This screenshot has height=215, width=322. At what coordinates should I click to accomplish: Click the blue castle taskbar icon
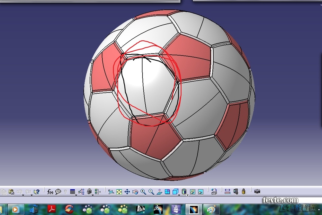(x=34, y=209)
